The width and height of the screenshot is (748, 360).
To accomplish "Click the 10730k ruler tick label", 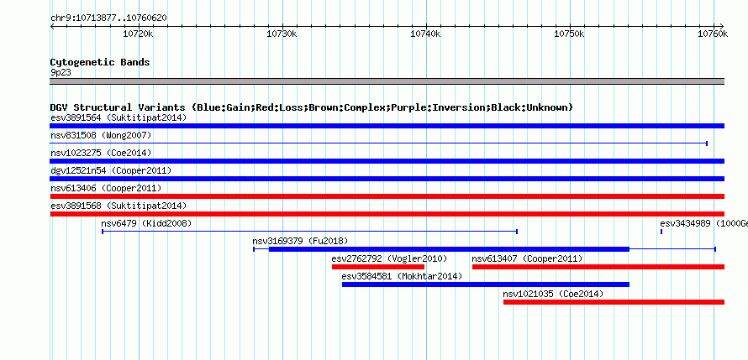I will click(282, 34).
